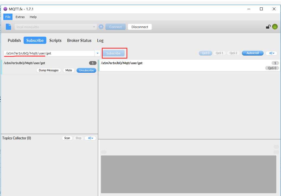Select the QoS 1 toggle
Viewport: 281px width, 196px height.
coord(219,53)
